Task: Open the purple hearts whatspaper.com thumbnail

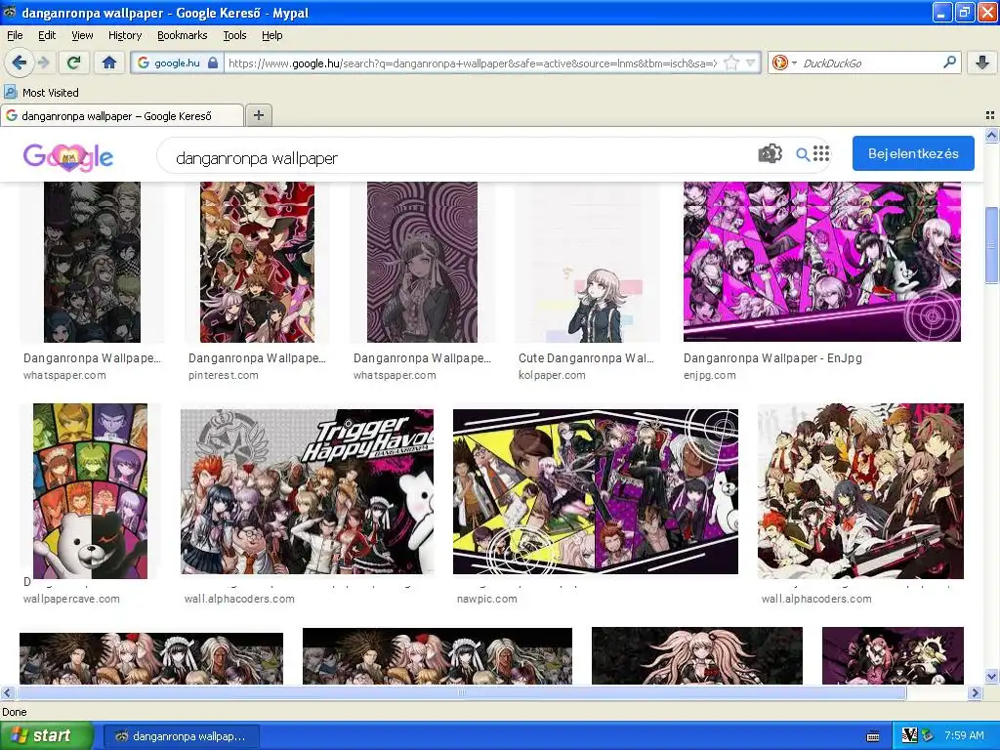Action: (422, 262)
